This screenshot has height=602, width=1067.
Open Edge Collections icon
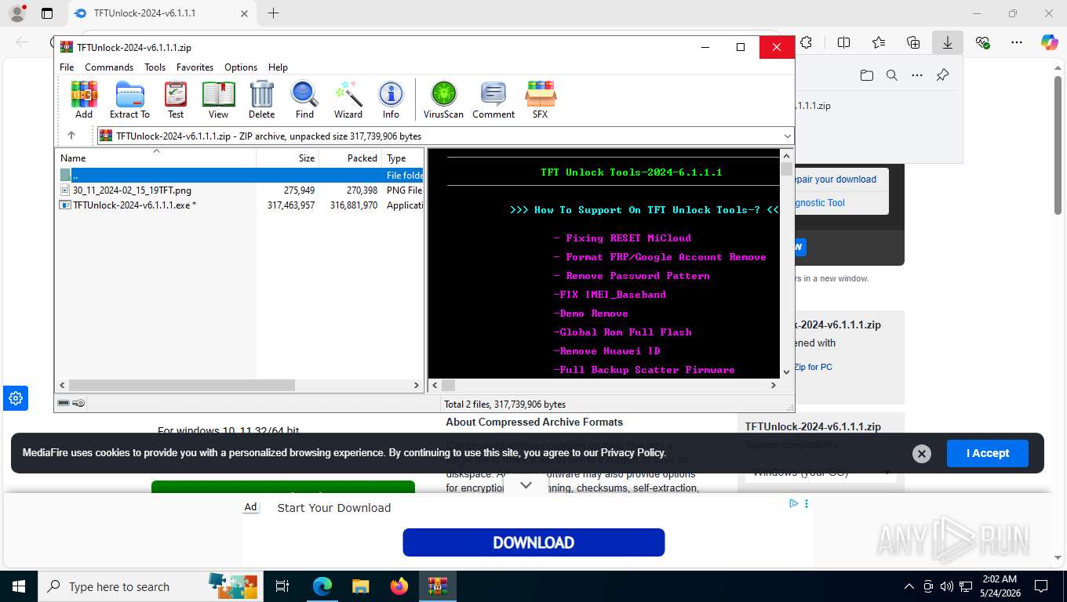click(913, 42)
